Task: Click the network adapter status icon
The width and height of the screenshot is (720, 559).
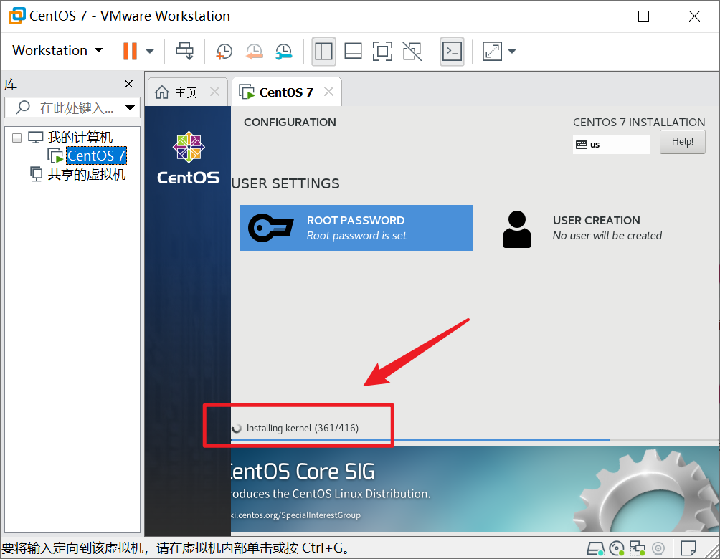Action: [x=638, y=548]
